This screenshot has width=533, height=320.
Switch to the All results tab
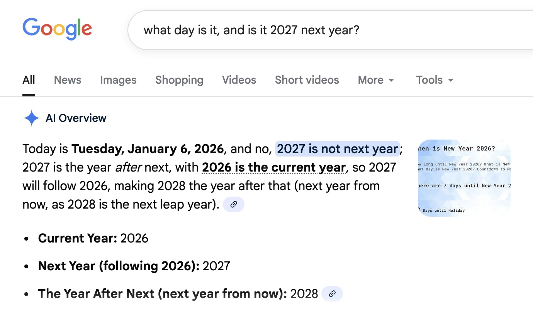coord(29,80)
